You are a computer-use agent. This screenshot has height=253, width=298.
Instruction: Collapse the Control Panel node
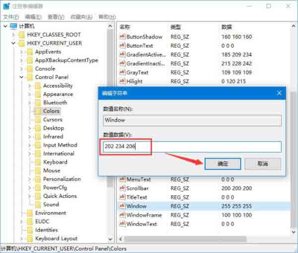click(x=21, y=77)
